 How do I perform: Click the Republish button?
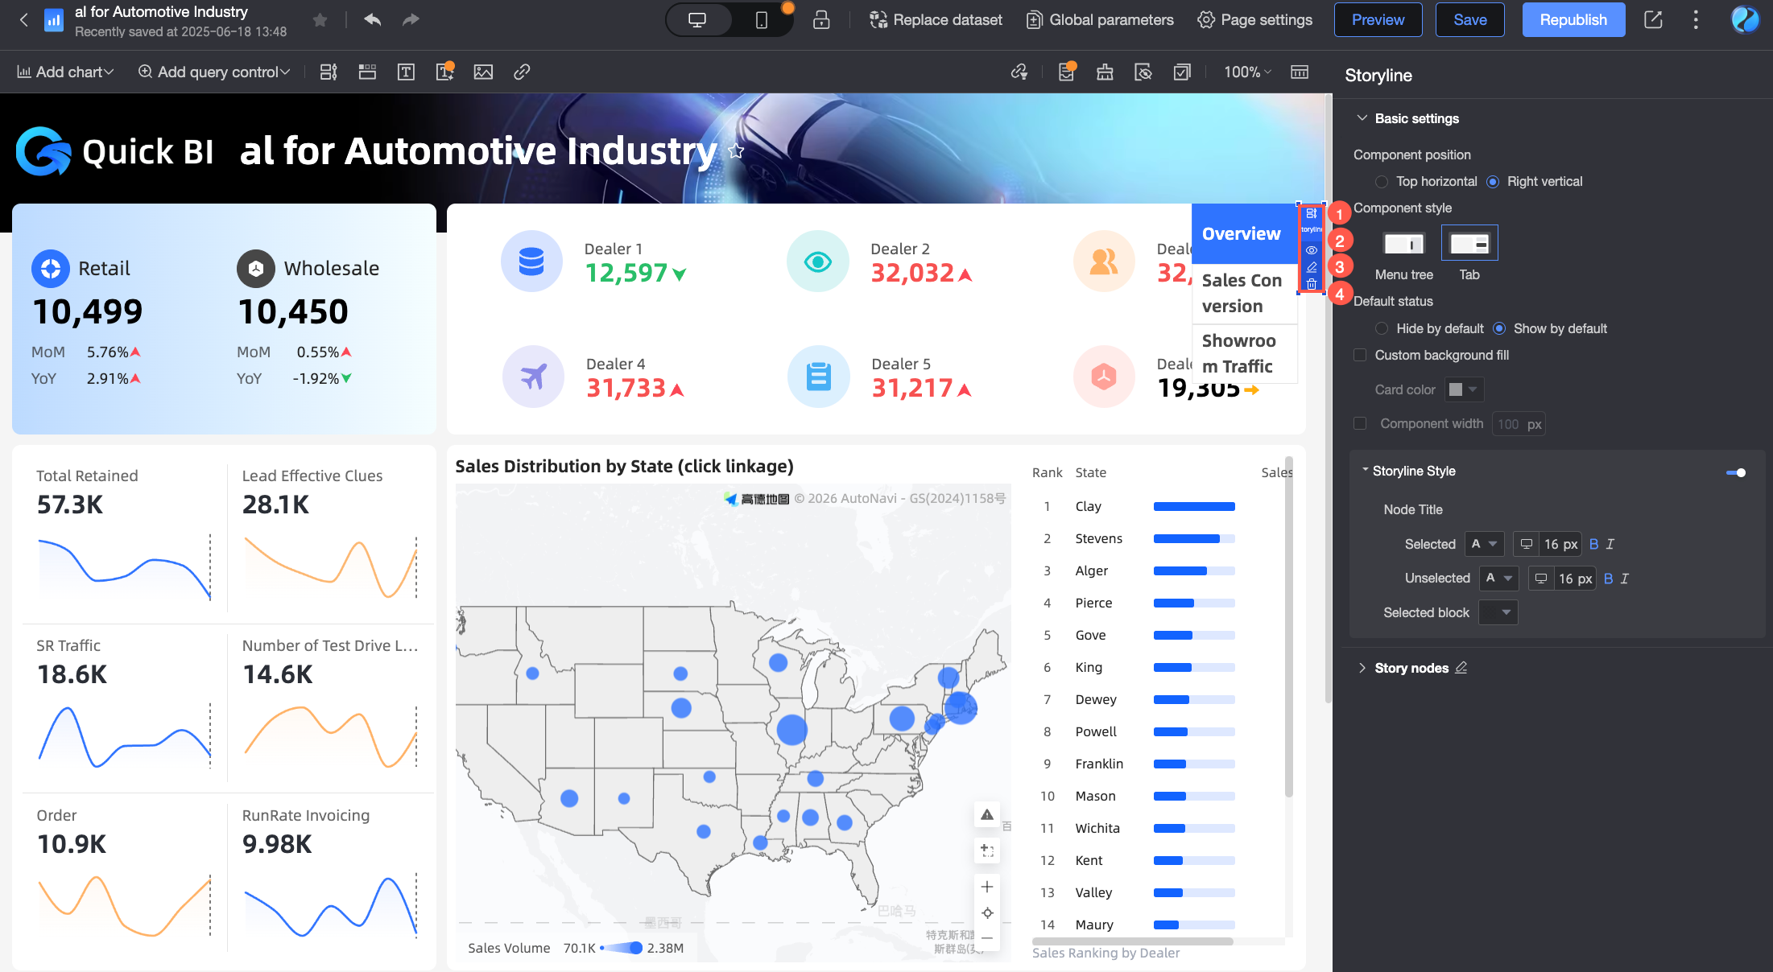[x=1573, y=20]
